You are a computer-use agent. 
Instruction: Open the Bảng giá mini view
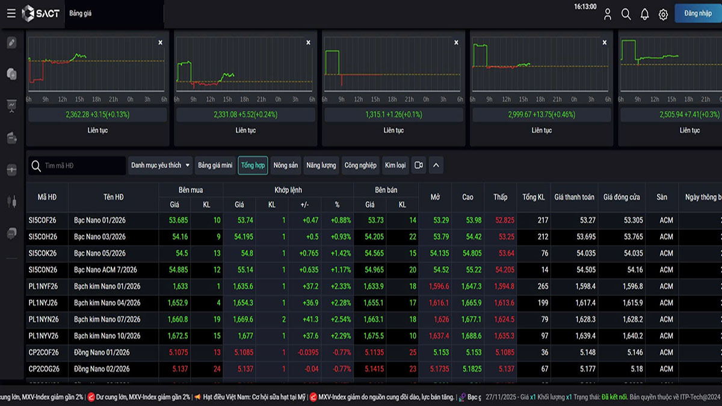pyautogui.click(x=215, y=165)
